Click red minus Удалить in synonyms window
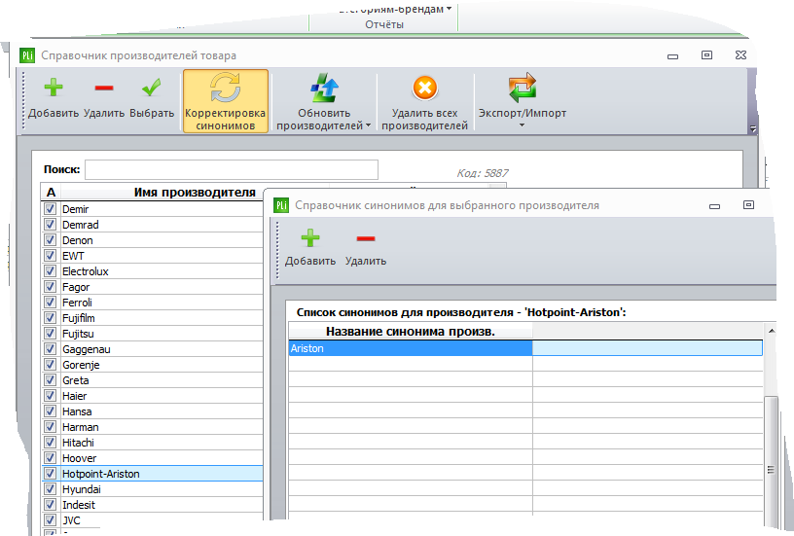Screen dimensions: 794x536 tap(366, 238)
